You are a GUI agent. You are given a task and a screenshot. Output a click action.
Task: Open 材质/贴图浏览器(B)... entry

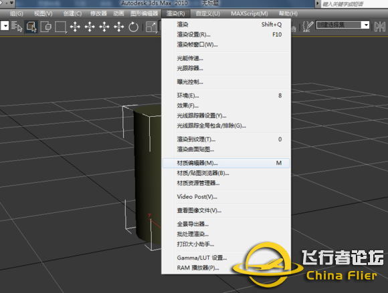[x=226, y=174]
